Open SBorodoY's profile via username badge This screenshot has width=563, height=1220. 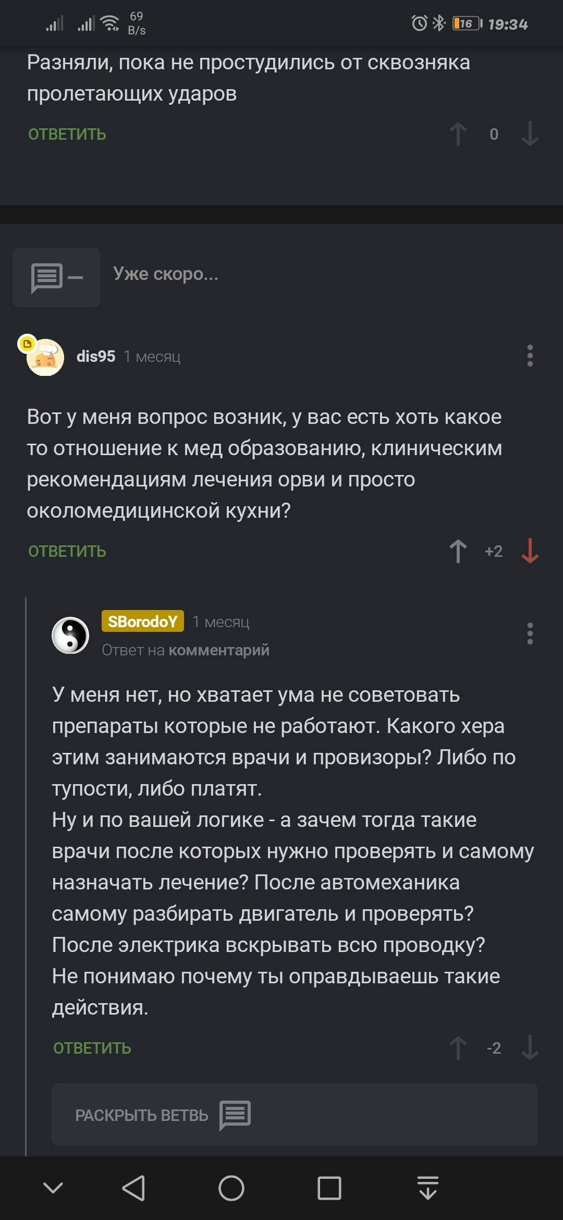pos(142,621)
